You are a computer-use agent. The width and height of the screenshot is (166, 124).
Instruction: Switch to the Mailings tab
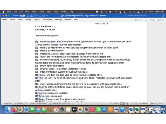tap(58, 20)
